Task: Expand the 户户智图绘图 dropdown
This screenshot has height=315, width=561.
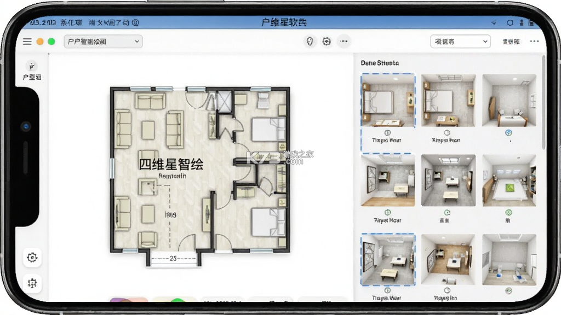Action: [x=104, y=42]
